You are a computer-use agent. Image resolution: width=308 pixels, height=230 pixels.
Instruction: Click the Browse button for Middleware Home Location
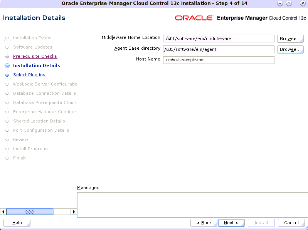click(290, 39)
